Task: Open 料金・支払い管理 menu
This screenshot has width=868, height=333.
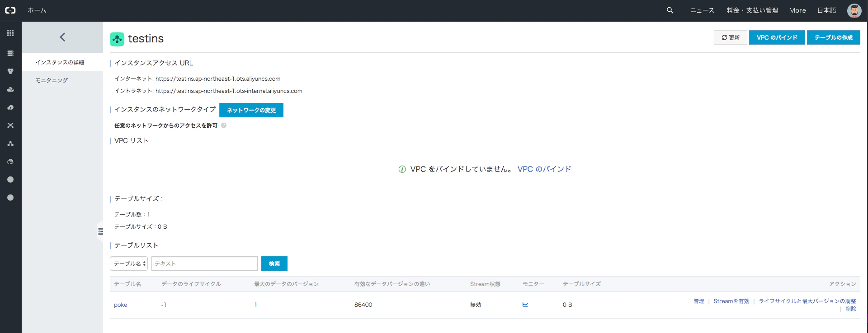Action: 752,10
